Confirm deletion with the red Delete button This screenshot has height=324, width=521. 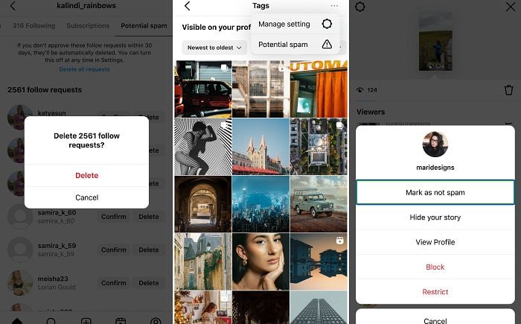(86, 176)
